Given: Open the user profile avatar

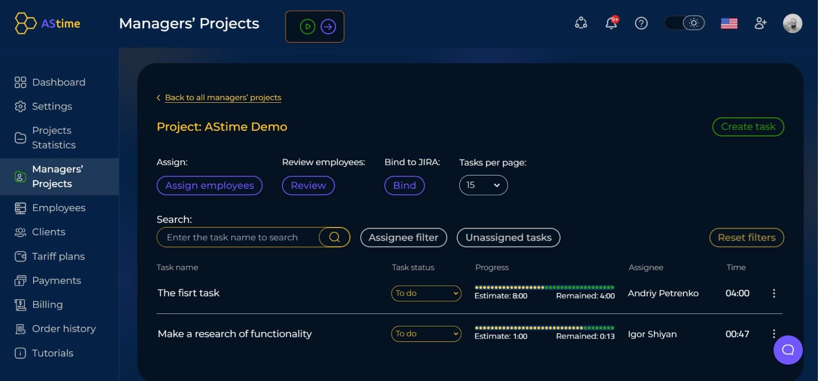Looking at the screenshot, I should [x=792, y=23].
